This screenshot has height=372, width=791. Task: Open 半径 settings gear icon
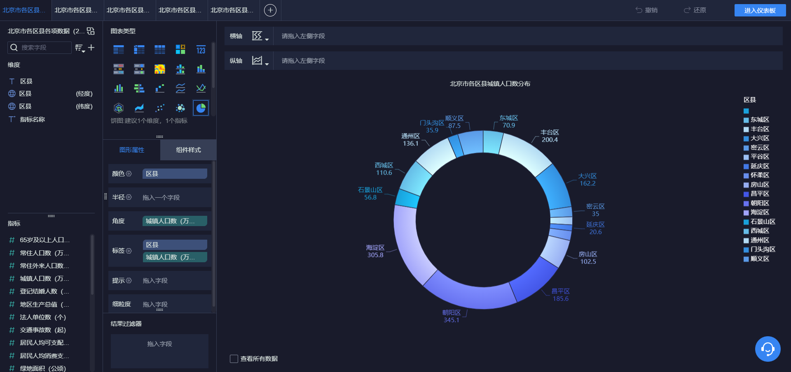pos(129,197)
